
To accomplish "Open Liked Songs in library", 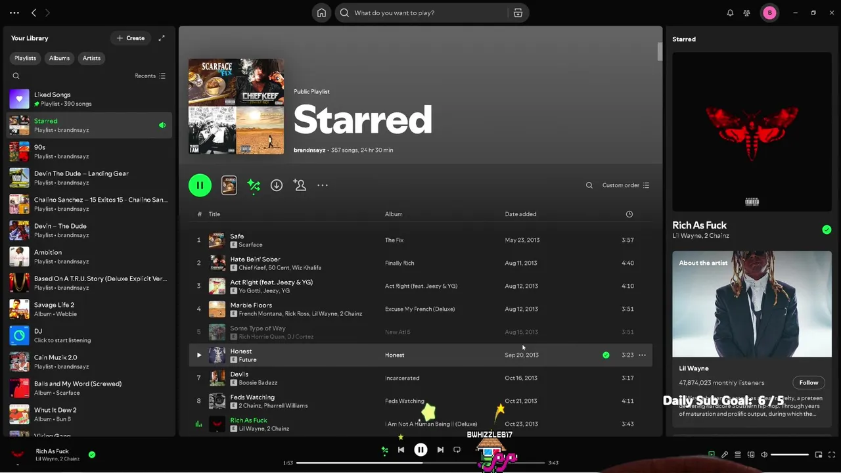I will 89,99.
